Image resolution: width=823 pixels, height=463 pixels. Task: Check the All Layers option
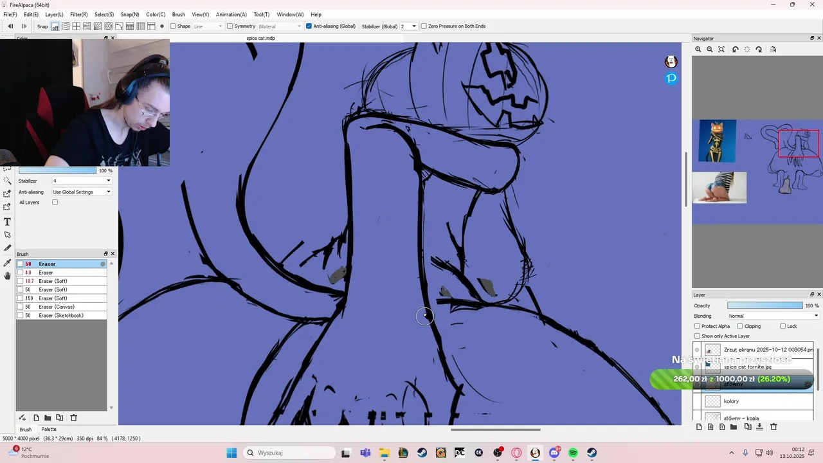[55, 203]
